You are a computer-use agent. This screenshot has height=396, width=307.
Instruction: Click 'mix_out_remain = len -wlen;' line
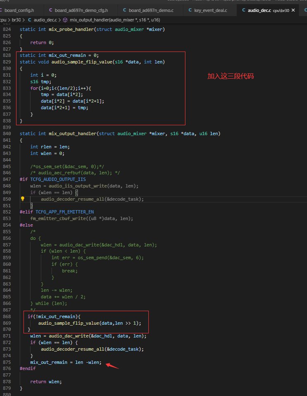(66, 362)
